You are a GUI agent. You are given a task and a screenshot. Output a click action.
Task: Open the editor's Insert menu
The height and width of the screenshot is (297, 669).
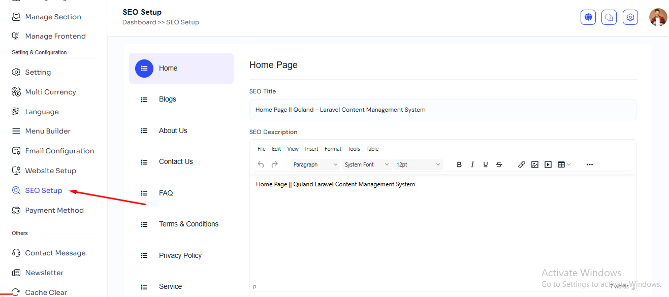coord(311,149)
